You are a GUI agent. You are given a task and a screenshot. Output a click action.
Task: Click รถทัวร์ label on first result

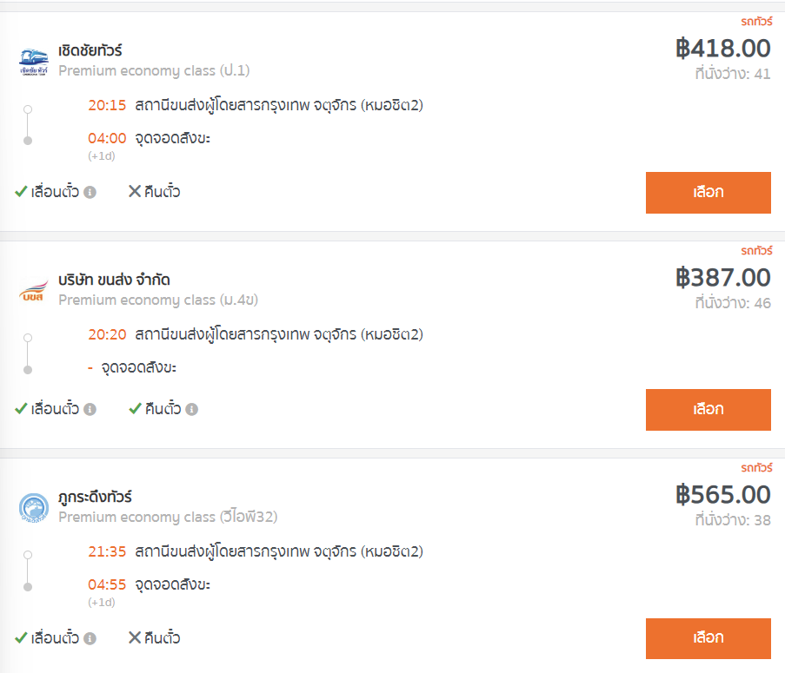point(756,22)
